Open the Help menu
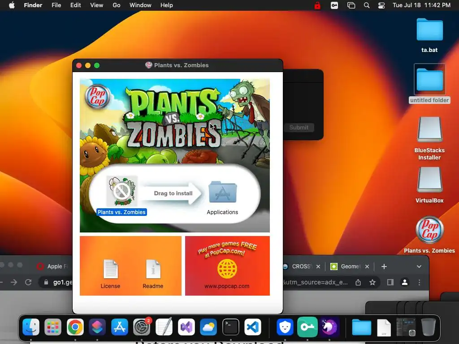Image resolution: width=459 pixels, height=344 pixels. tap(167, 5)
